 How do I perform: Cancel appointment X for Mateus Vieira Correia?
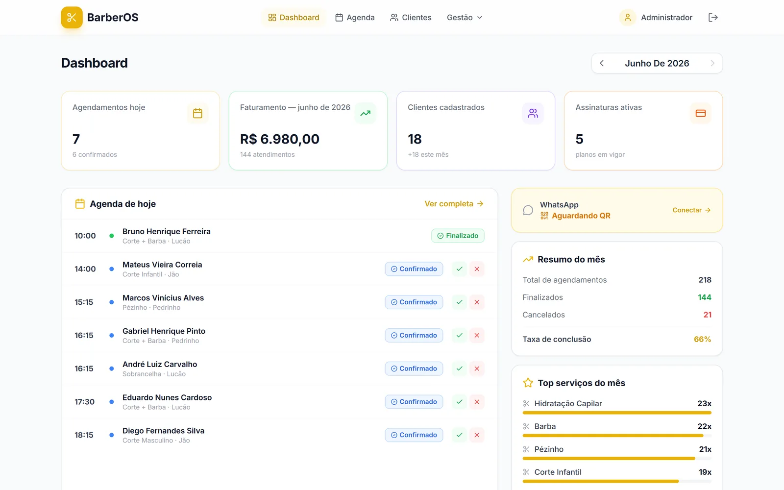(x=477, y=269)
